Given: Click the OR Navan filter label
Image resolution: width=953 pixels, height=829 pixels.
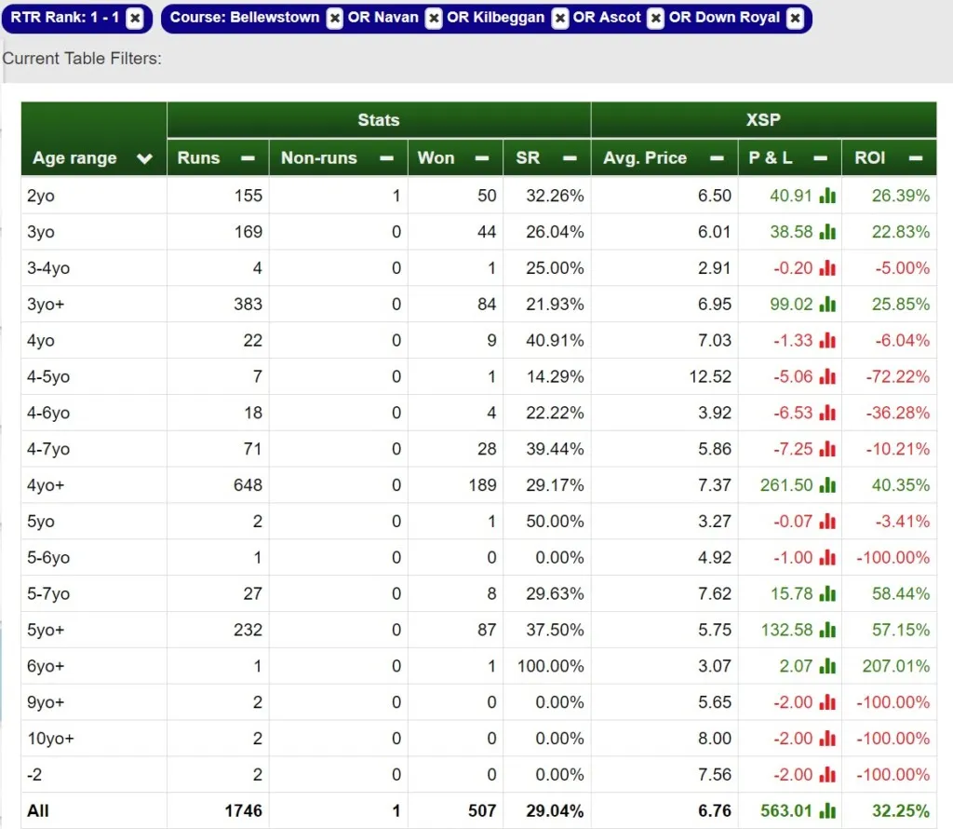Looking at the screenshot, I should [x=383, y=18].
